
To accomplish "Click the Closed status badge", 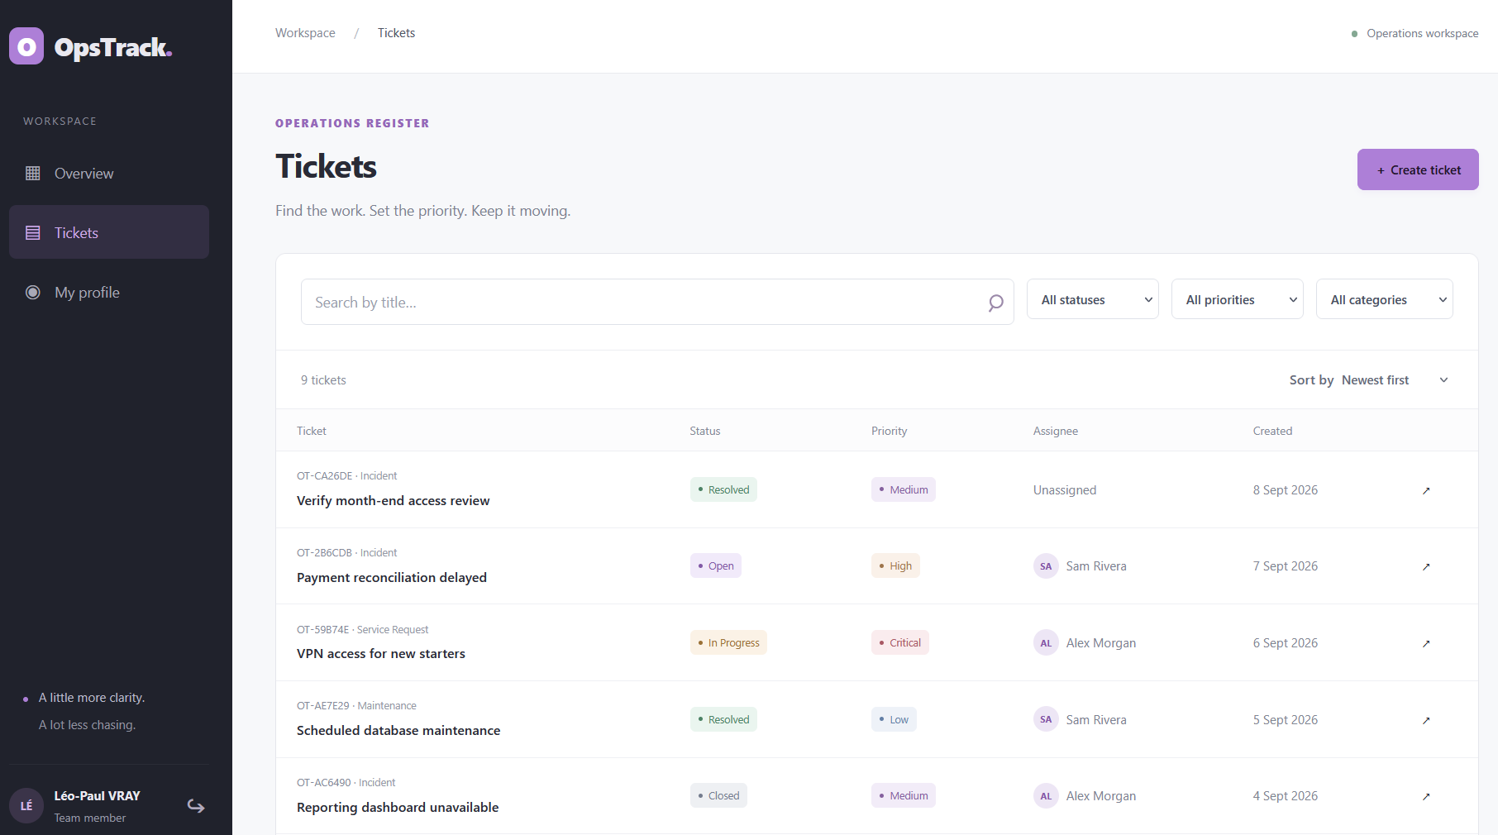I will 718,795.
